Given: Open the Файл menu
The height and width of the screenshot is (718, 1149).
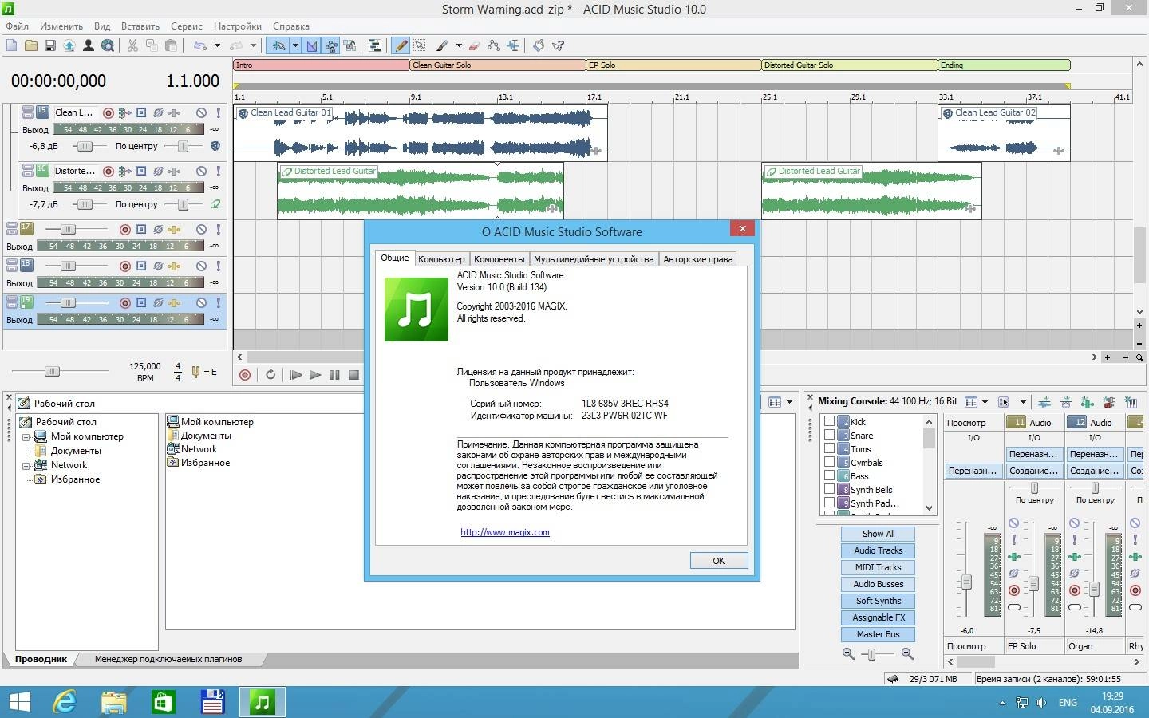Looking at the screenshot, I should 17,26.
